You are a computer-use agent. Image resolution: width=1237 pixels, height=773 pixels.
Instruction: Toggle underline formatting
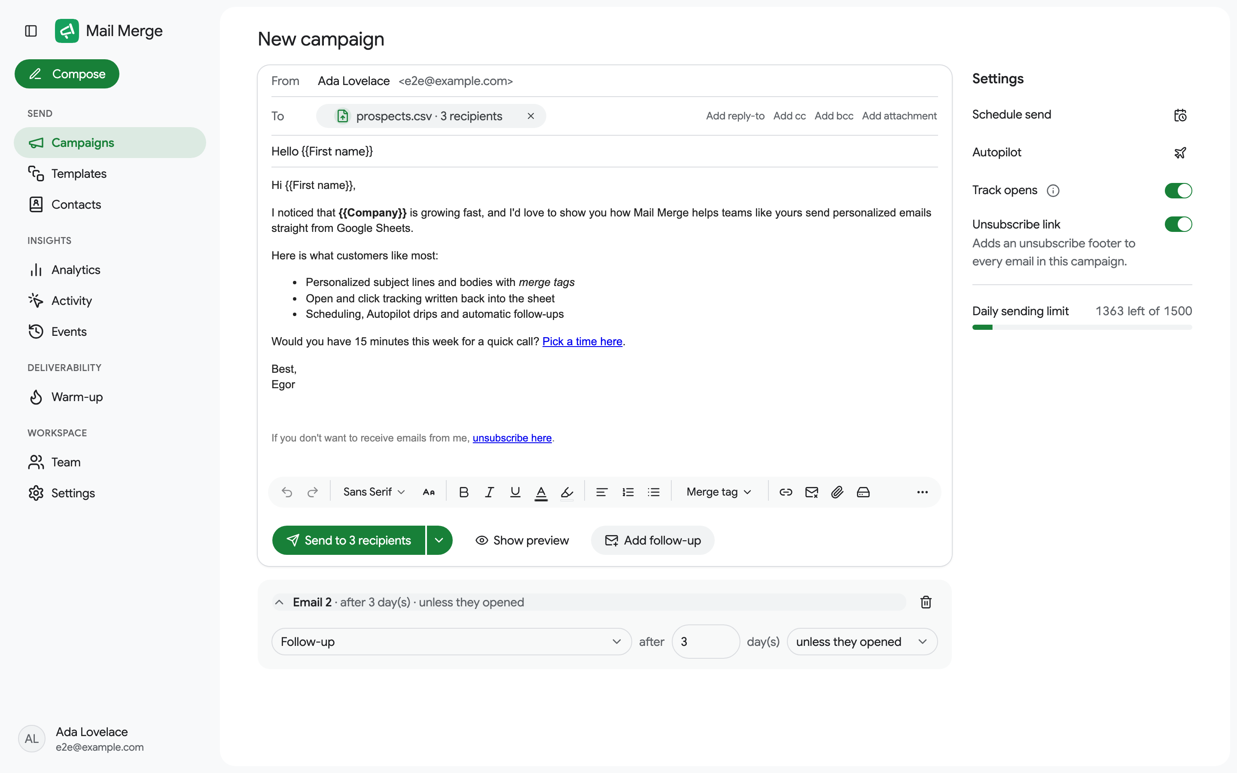click(515, 492)
